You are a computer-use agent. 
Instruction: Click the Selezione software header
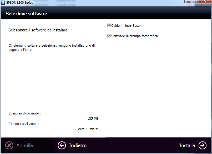pos(27,14)
